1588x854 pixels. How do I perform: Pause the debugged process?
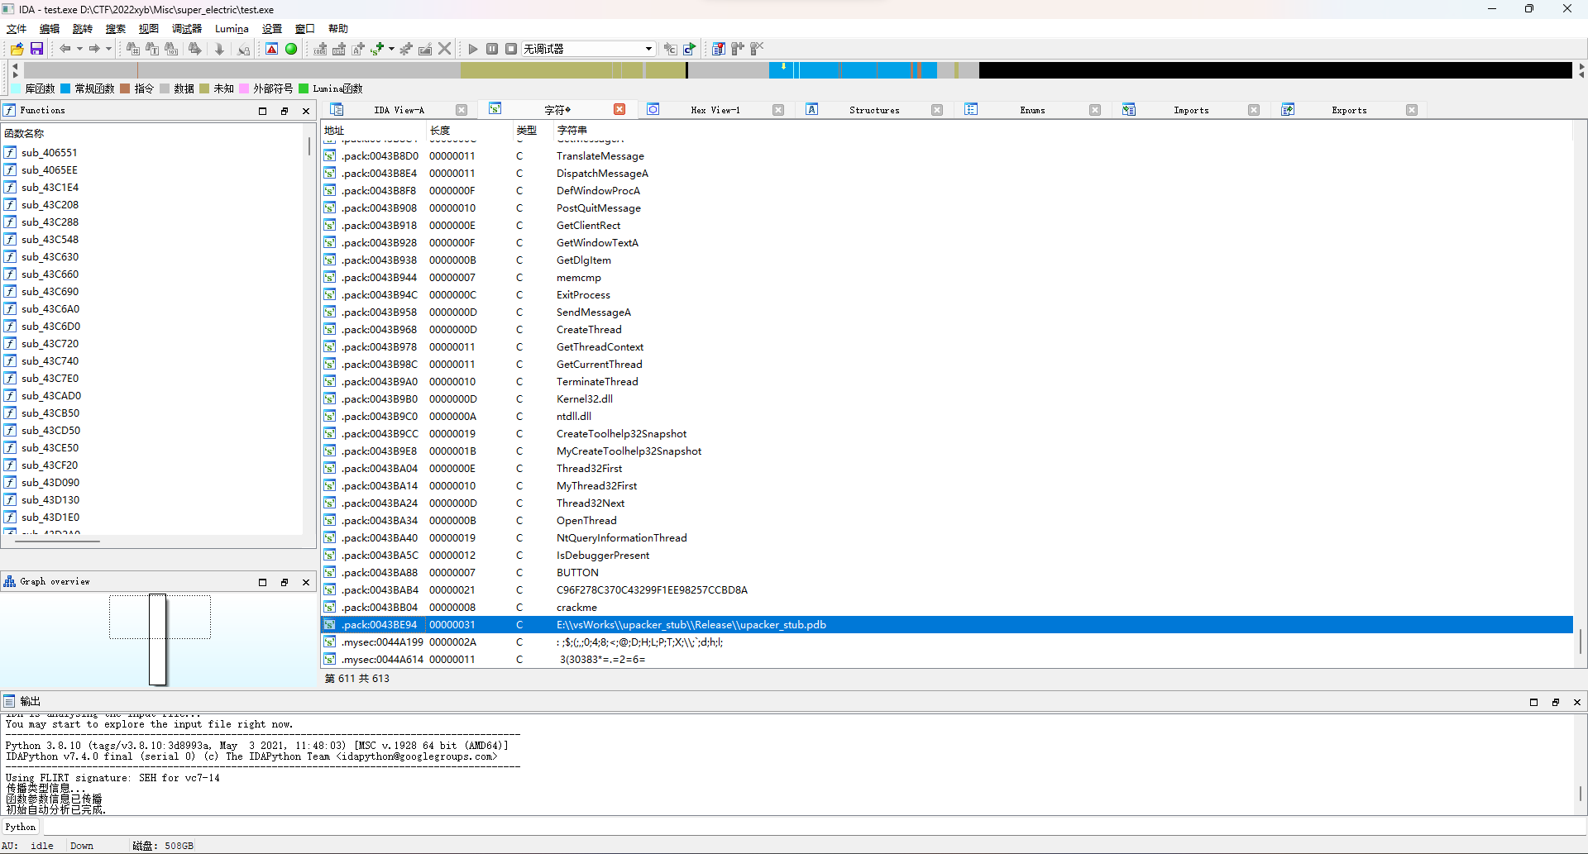492,49
